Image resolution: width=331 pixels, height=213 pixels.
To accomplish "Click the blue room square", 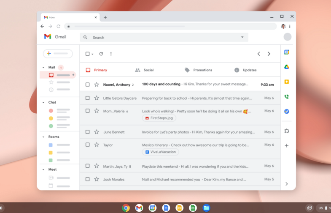I will 51,145.
